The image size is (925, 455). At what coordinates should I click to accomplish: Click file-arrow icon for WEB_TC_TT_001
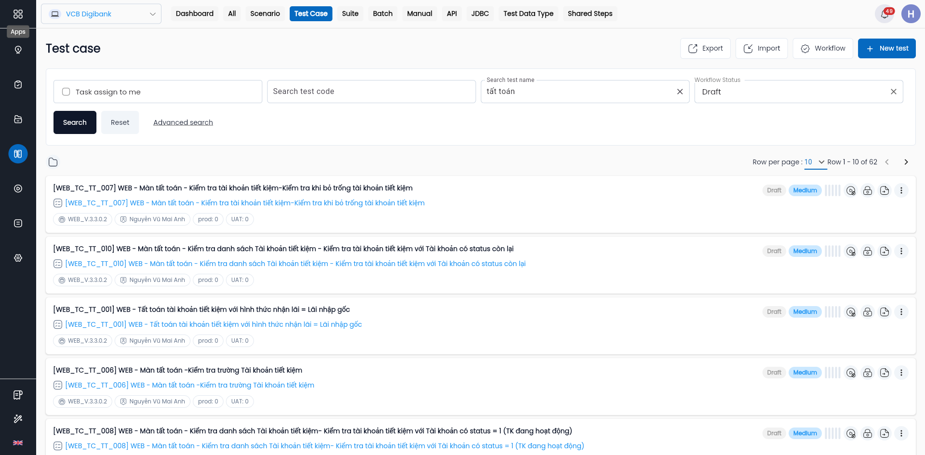885,312
